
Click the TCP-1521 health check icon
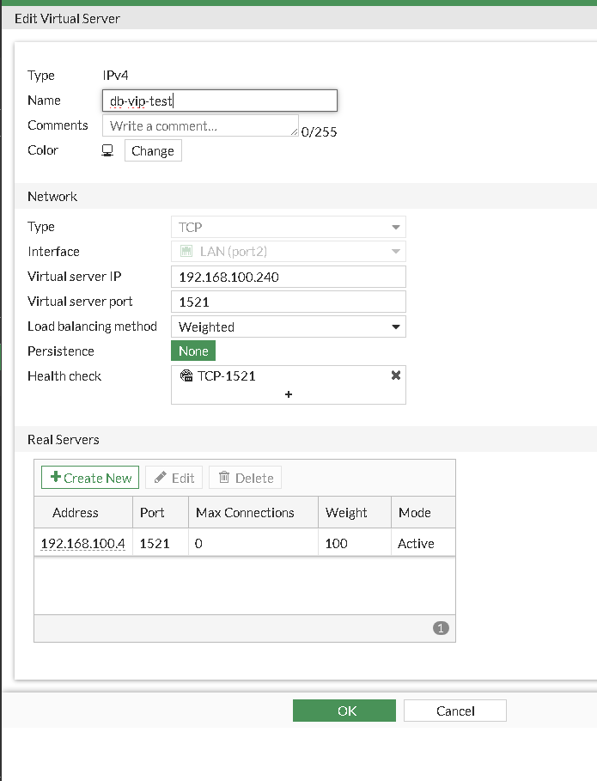click(x=186, y=375)
